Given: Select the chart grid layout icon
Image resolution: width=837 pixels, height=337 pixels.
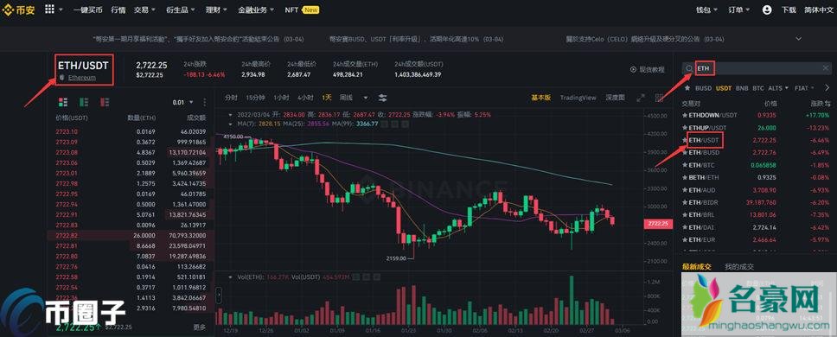Looking at the screenshot, I should [x=655, y=98].
